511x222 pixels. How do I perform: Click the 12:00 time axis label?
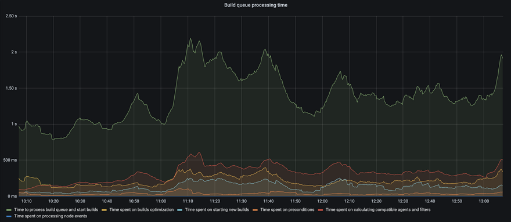[x=322, y=202]
